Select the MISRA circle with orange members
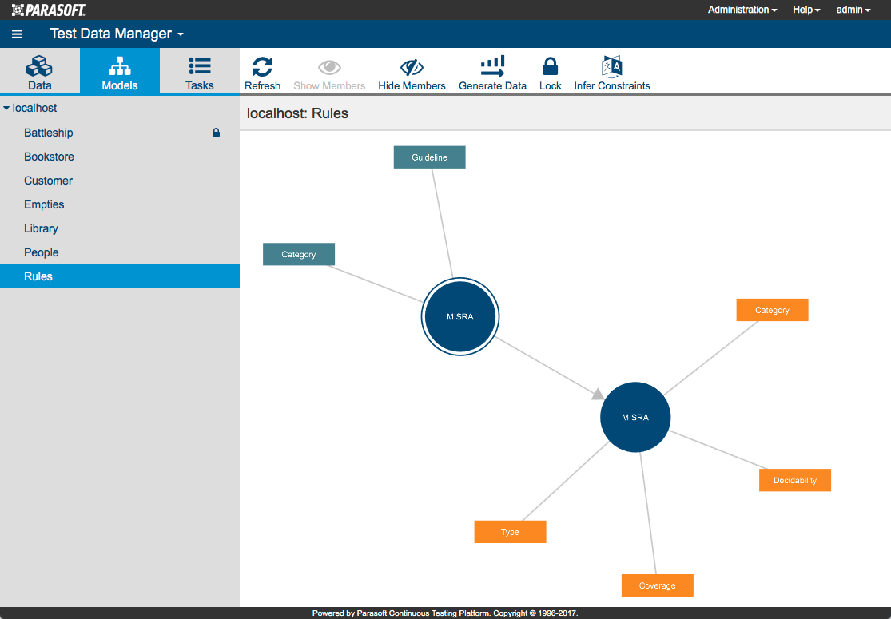891x619 pixels. [635, 418]
